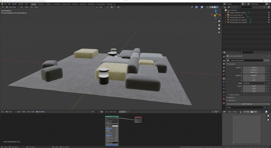Viewport: 271px width, 148px height.
Task: Click Open image button
Action: click(254, 112)
